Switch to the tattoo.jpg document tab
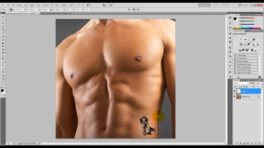The image size is (264, 148). [56, 13]
